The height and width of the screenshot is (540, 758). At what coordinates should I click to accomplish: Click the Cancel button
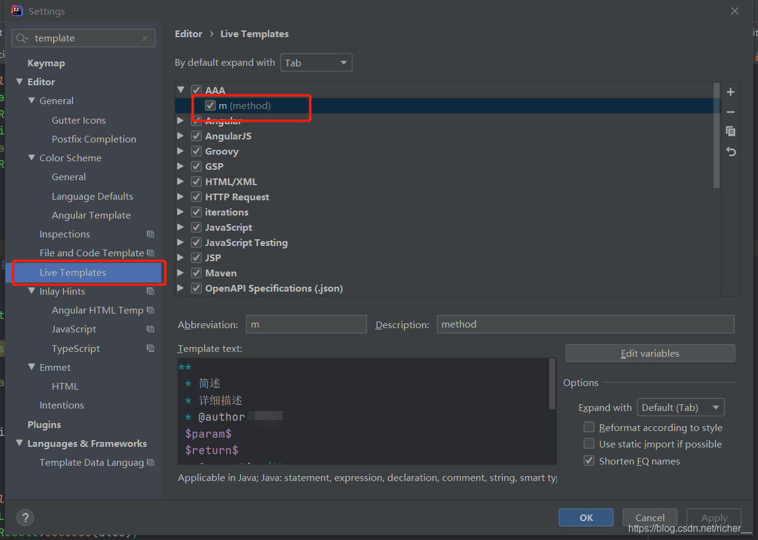coord(650,517)
